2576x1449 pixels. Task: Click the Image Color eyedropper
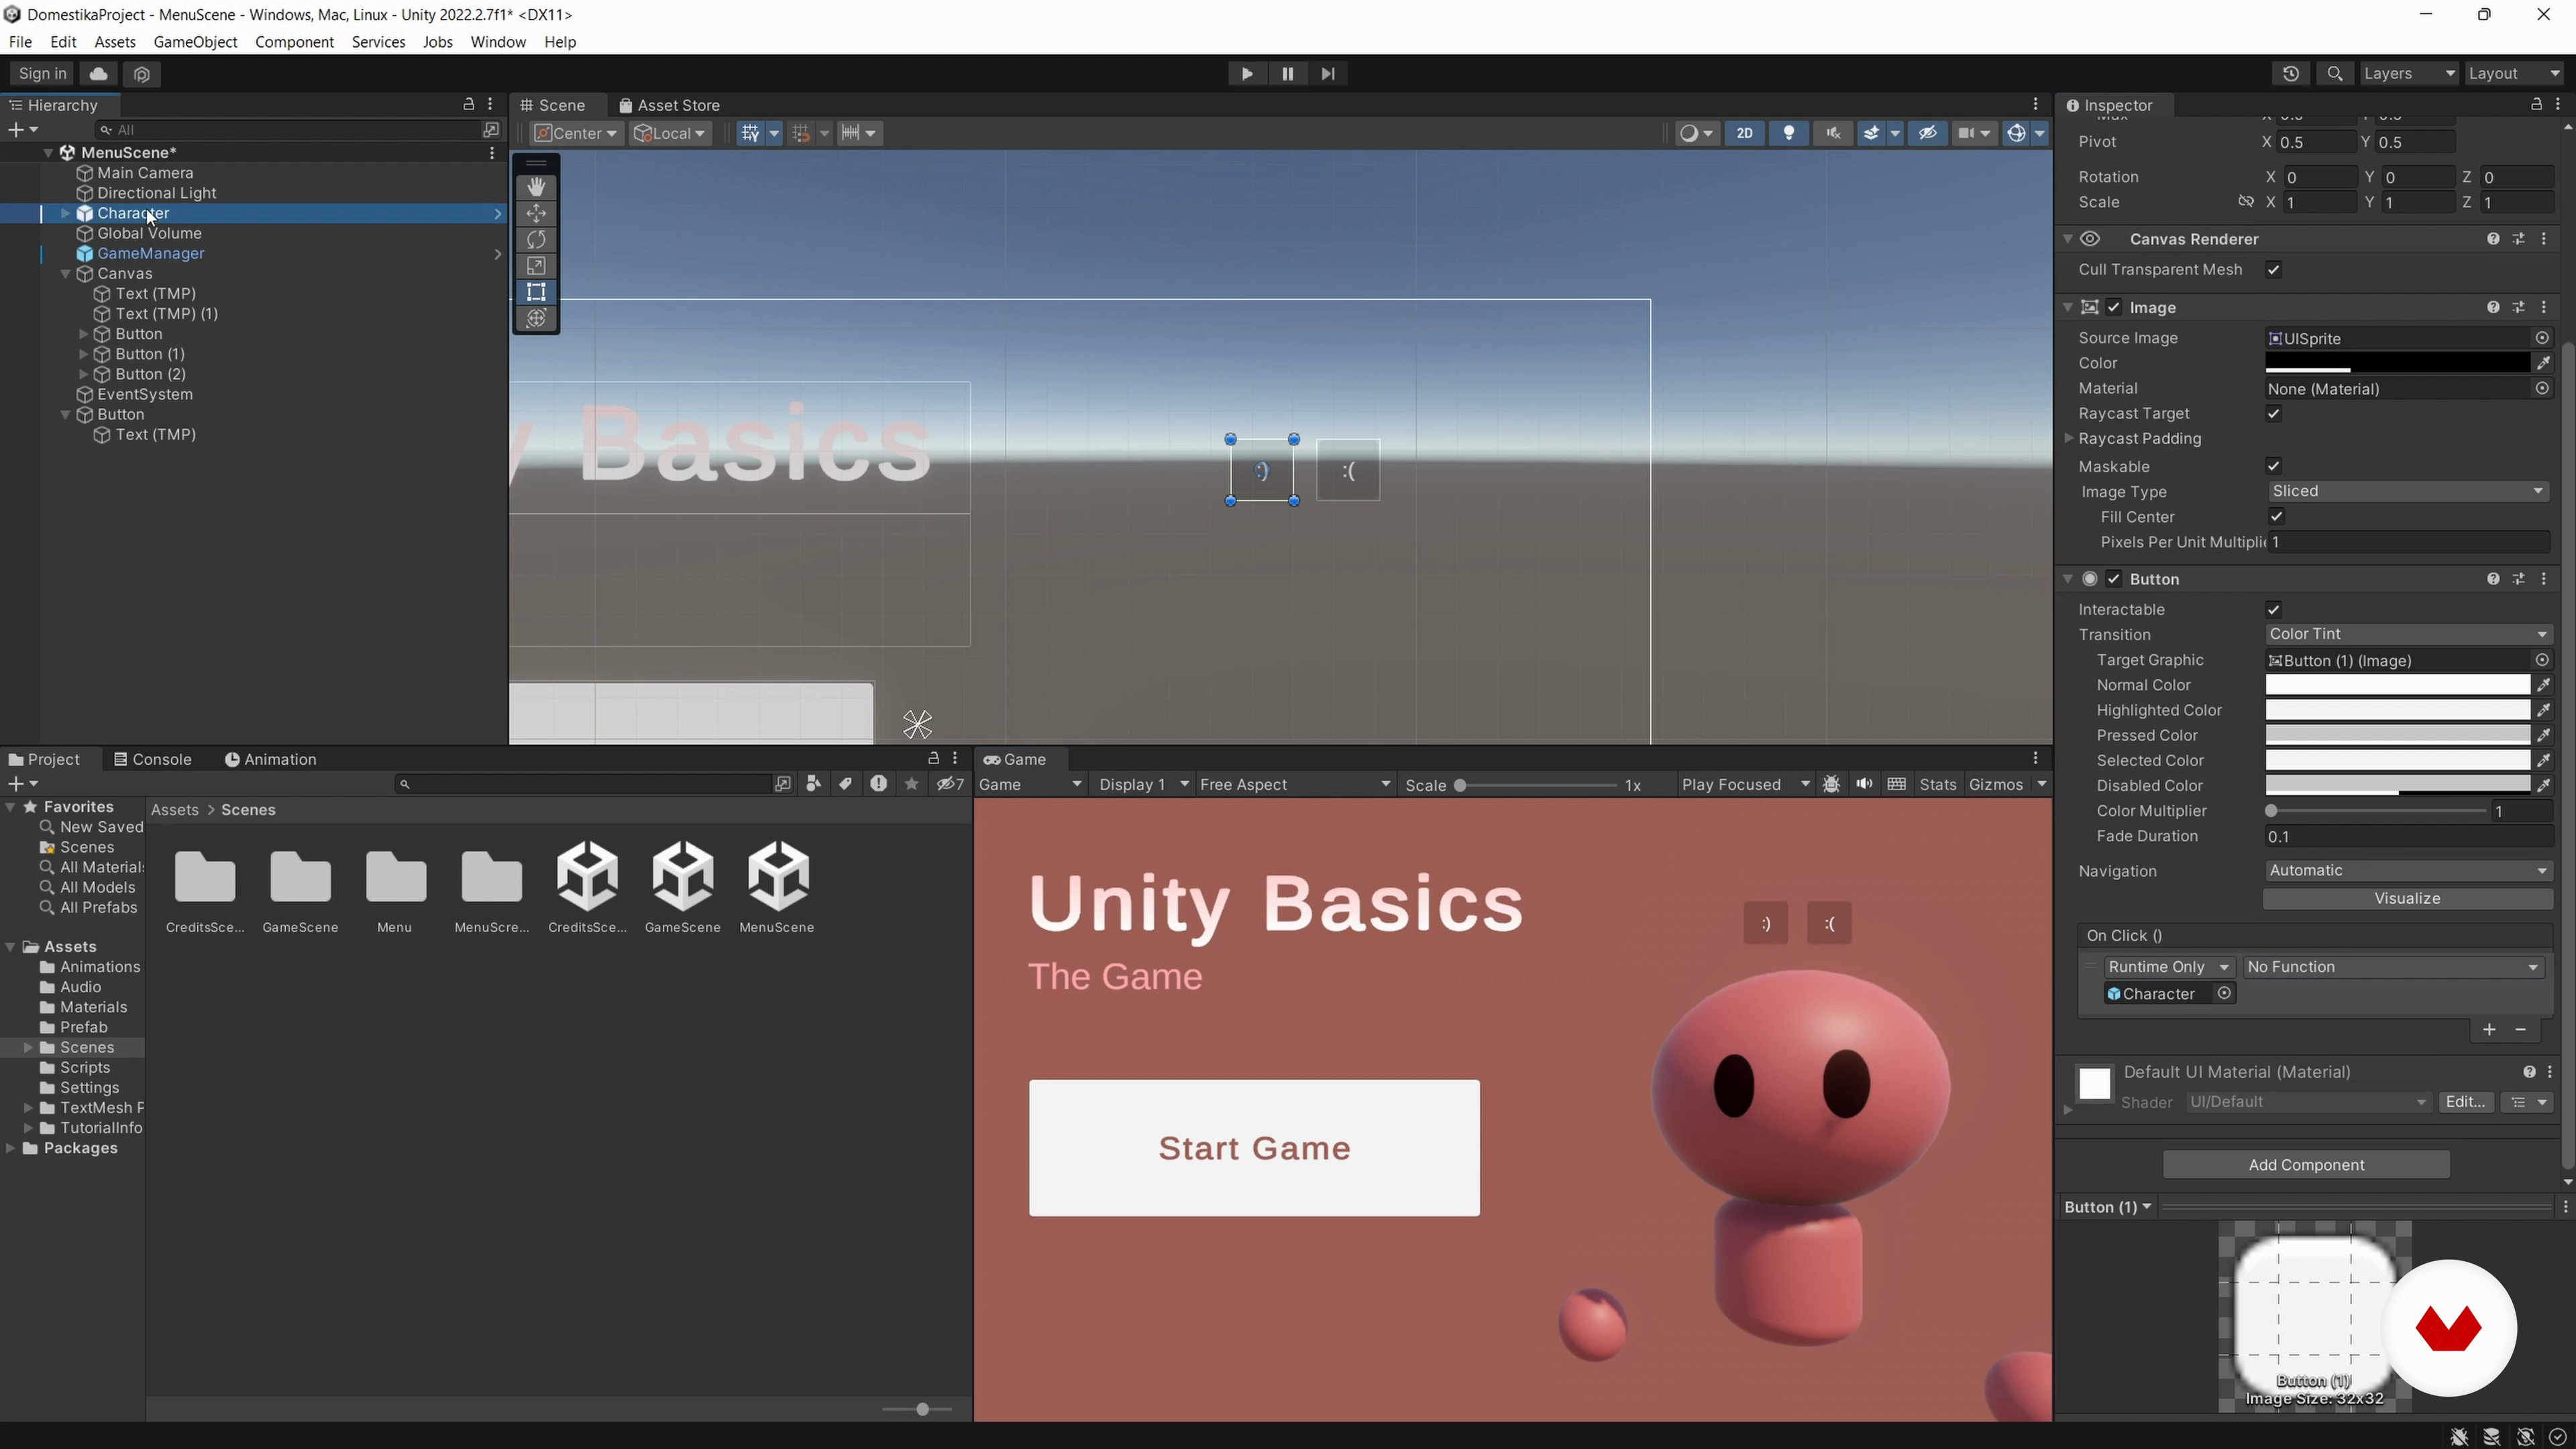[x=2543, y=363]
